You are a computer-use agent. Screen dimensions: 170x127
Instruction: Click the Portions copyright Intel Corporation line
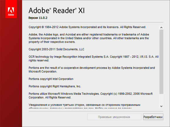(x=51, y=79)
